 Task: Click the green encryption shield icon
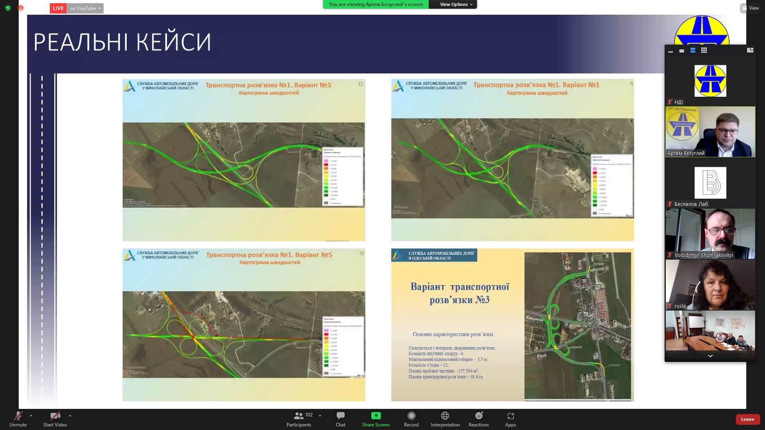pyautogui.click(x=8, y=8)
